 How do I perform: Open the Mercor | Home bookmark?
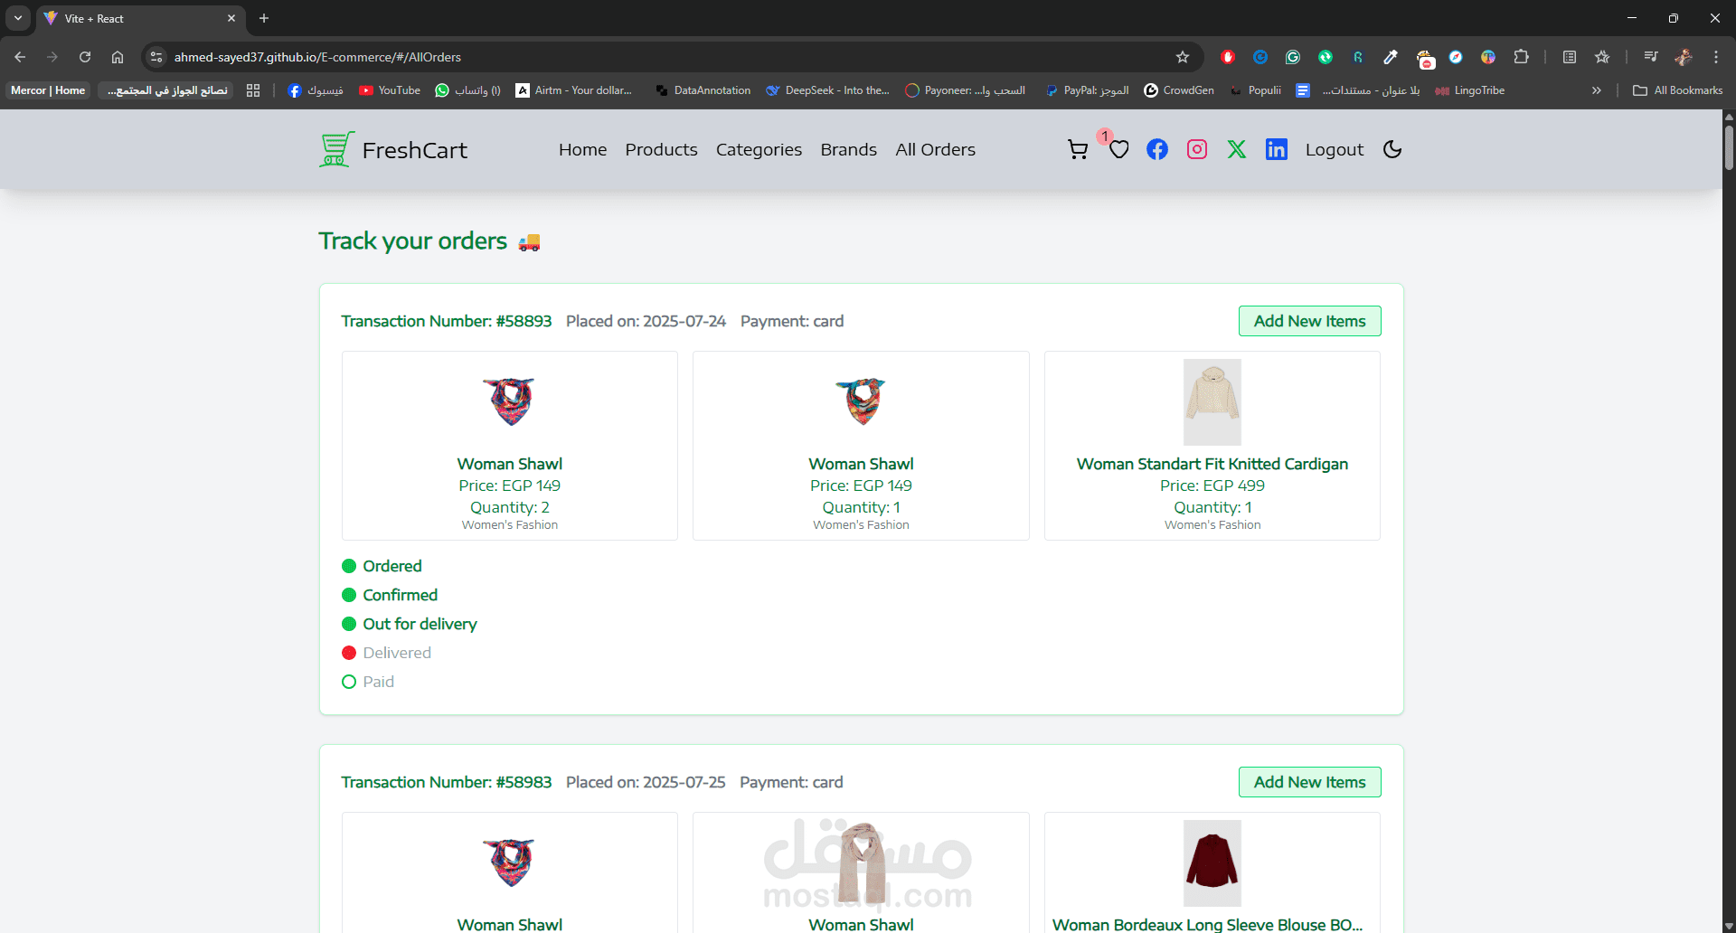pos(48,90)
